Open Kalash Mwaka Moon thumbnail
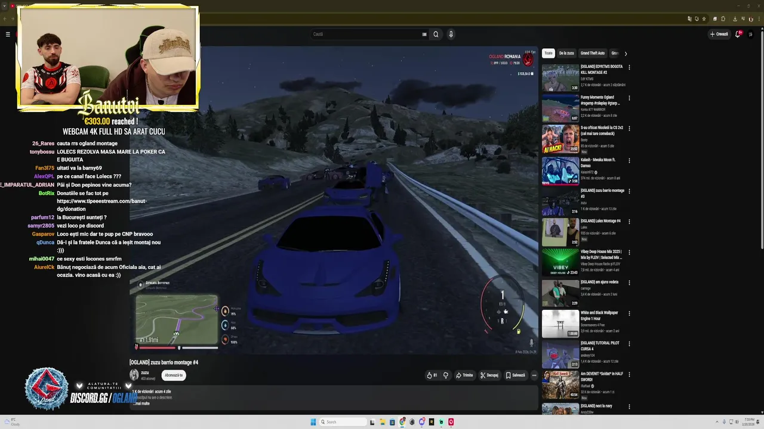Image resolution: width=764 pixels, height=429 pixels. tap(560, 170)
